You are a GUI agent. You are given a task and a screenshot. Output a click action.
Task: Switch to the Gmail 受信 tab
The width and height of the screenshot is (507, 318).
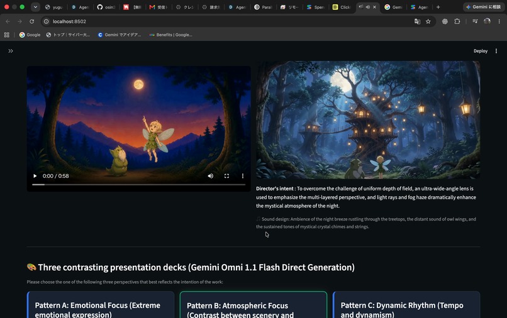159,7
